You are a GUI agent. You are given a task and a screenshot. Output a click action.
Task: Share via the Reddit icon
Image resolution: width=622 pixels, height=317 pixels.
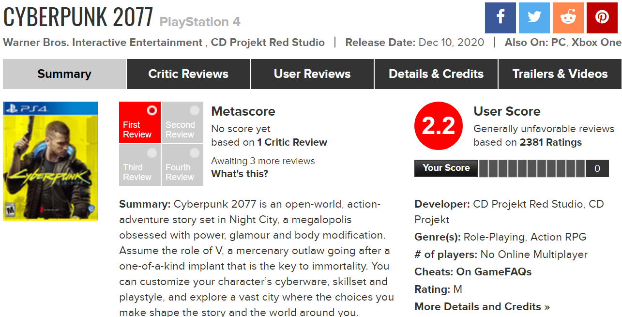click(568, 18)
